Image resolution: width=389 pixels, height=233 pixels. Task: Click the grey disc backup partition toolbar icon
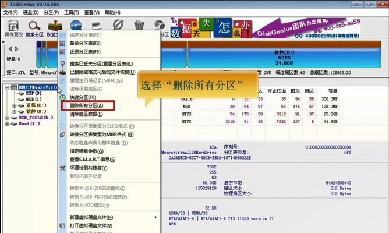tap(160, 25)
